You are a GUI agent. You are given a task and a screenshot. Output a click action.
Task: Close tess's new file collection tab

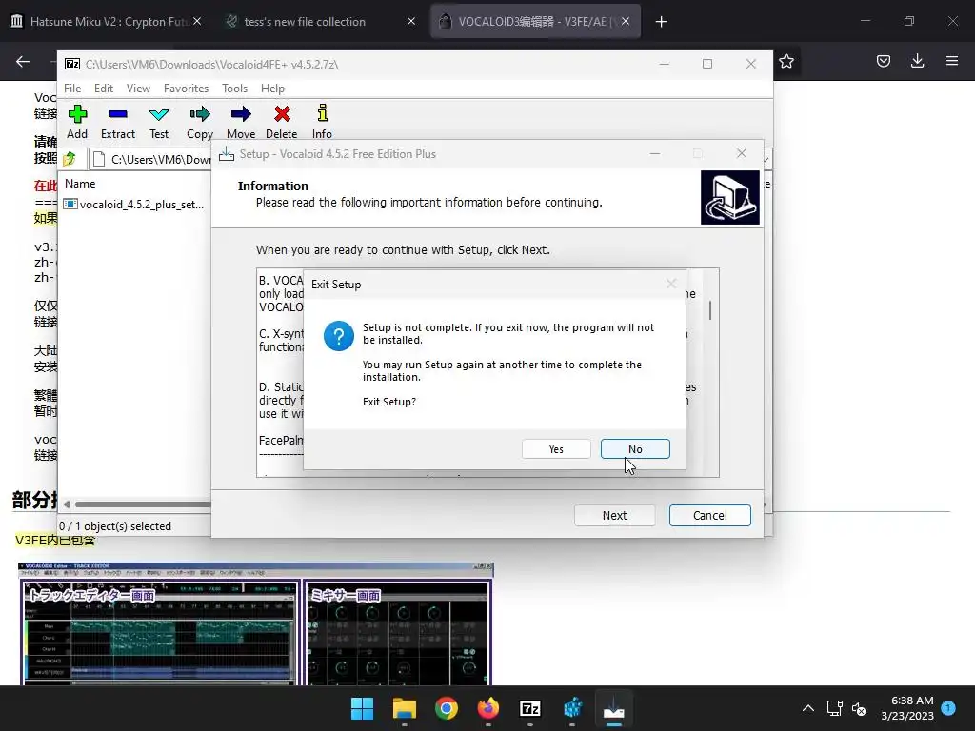(411, 21)
